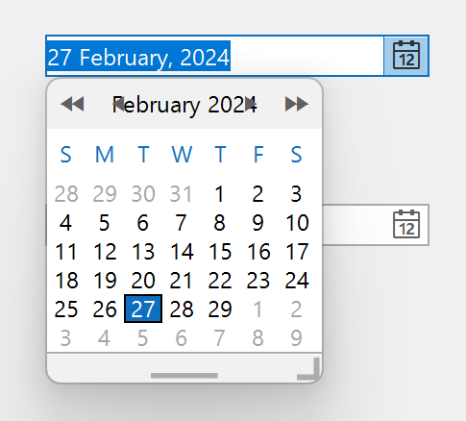Image resolution: width=466 pixels, height=421 pixels.
Task: Go to previous month using single left arrow
Action: pyautogui.click(x=118, y=104)
